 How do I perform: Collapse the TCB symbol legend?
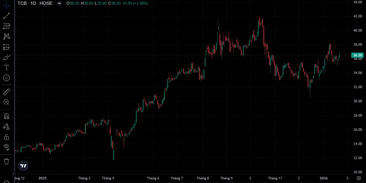coord(59,3)
